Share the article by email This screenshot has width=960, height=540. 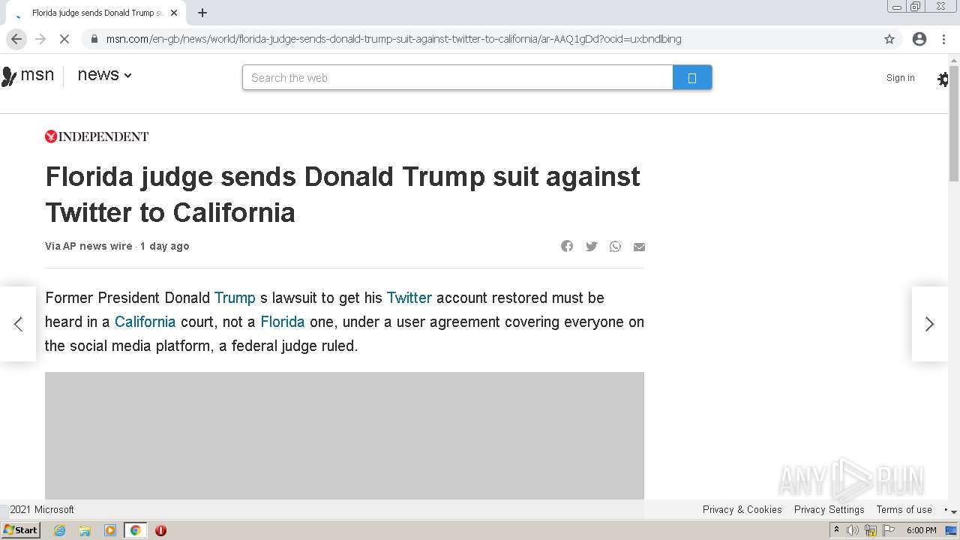(x=639, y=246)
